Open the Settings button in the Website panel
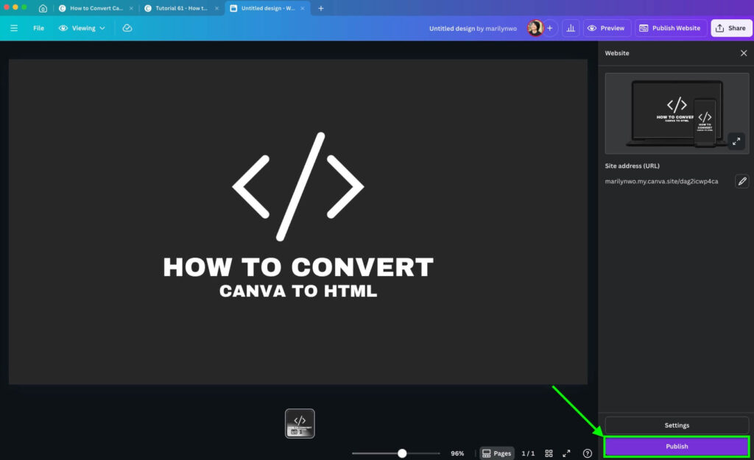Screen dimensions: 754x460 pos(675,425)
